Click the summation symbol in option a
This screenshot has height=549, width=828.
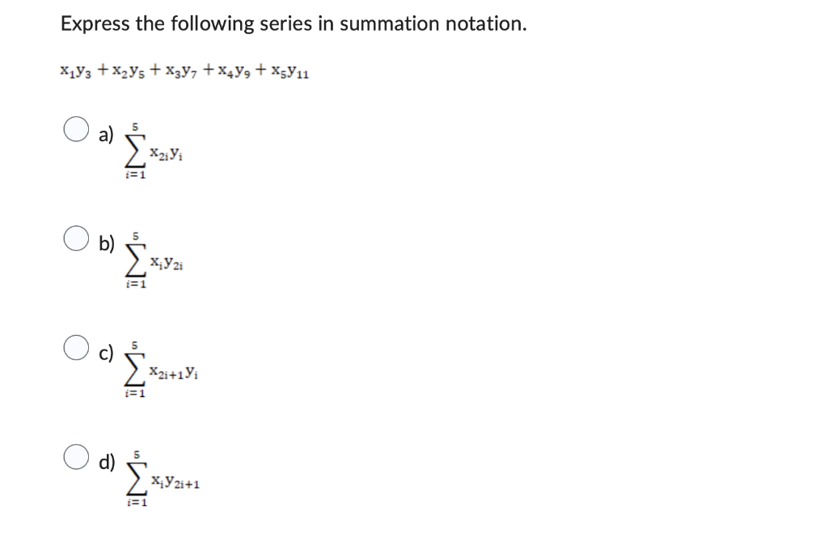point(133,152)
